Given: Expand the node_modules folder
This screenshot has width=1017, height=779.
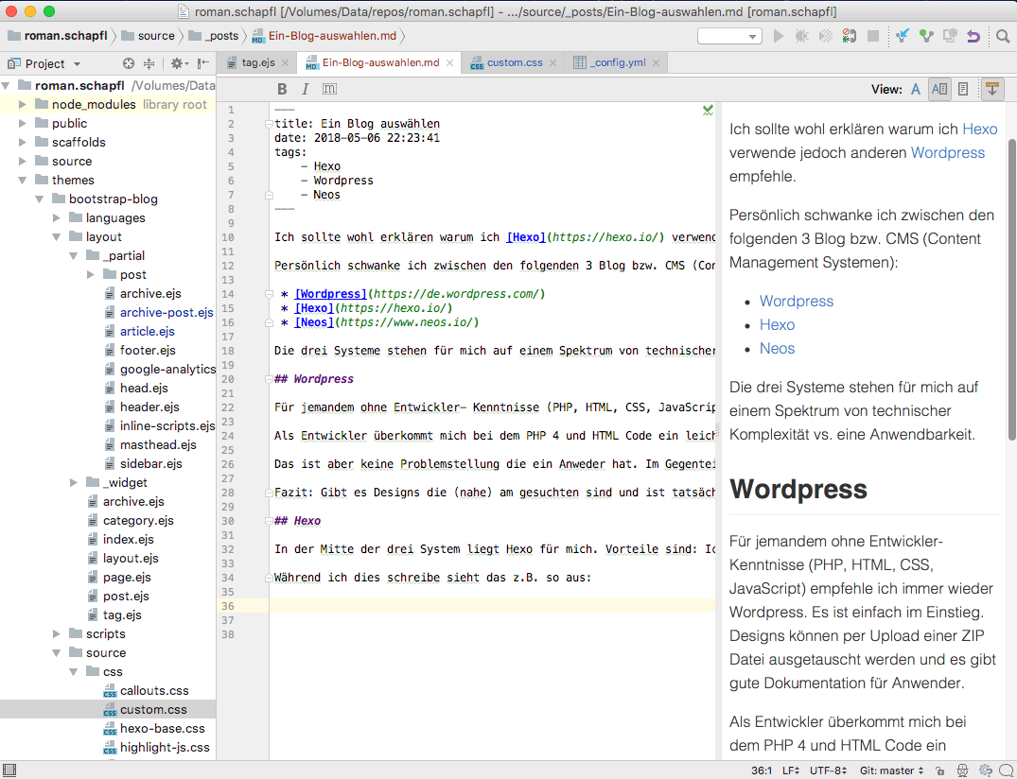Looking at the screenshot, I should [x=23, y=104].
